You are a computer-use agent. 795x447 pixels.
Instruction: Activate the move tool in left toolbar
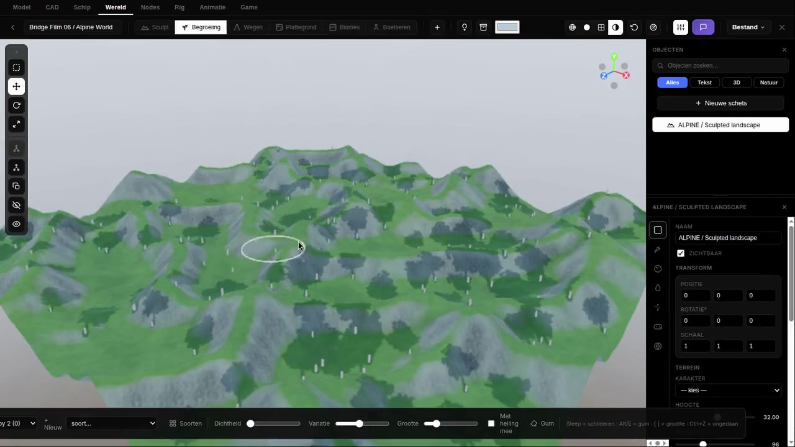coord(16,86)
